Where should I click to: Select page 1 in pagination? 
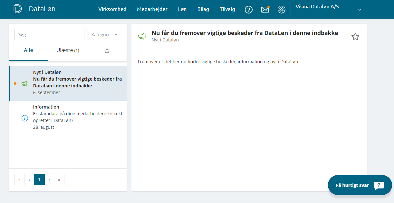(x=39, y=180)
